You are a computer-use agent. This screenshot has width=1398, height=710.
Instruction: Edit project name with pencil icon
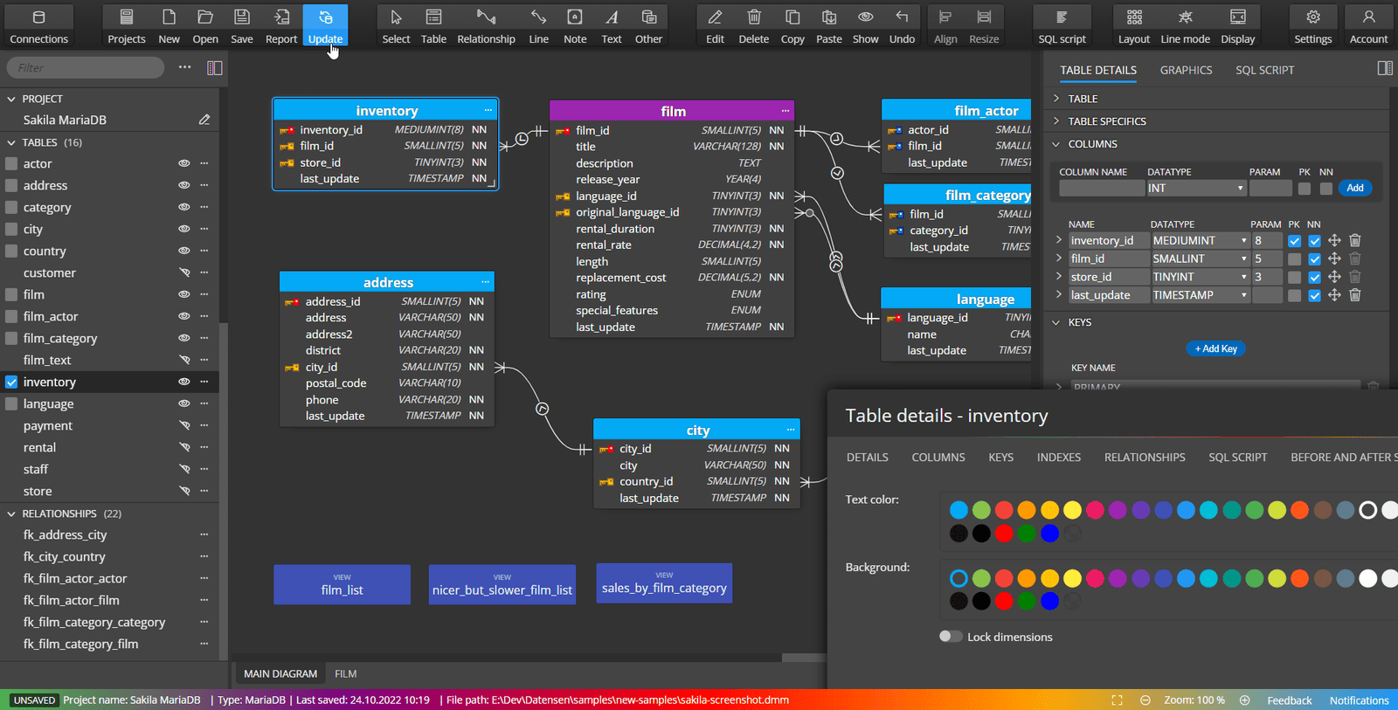coord(204,120)
